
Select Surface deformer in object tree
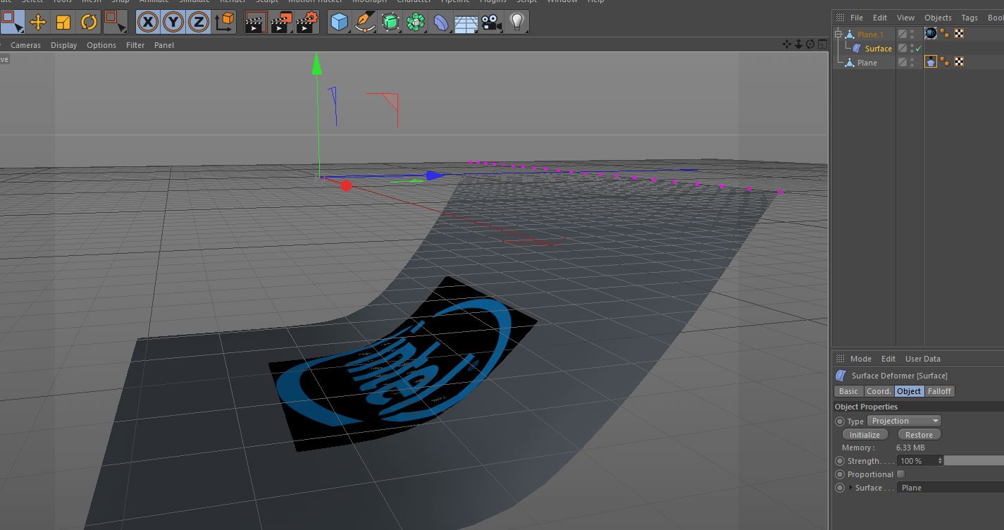click(878, 49)
